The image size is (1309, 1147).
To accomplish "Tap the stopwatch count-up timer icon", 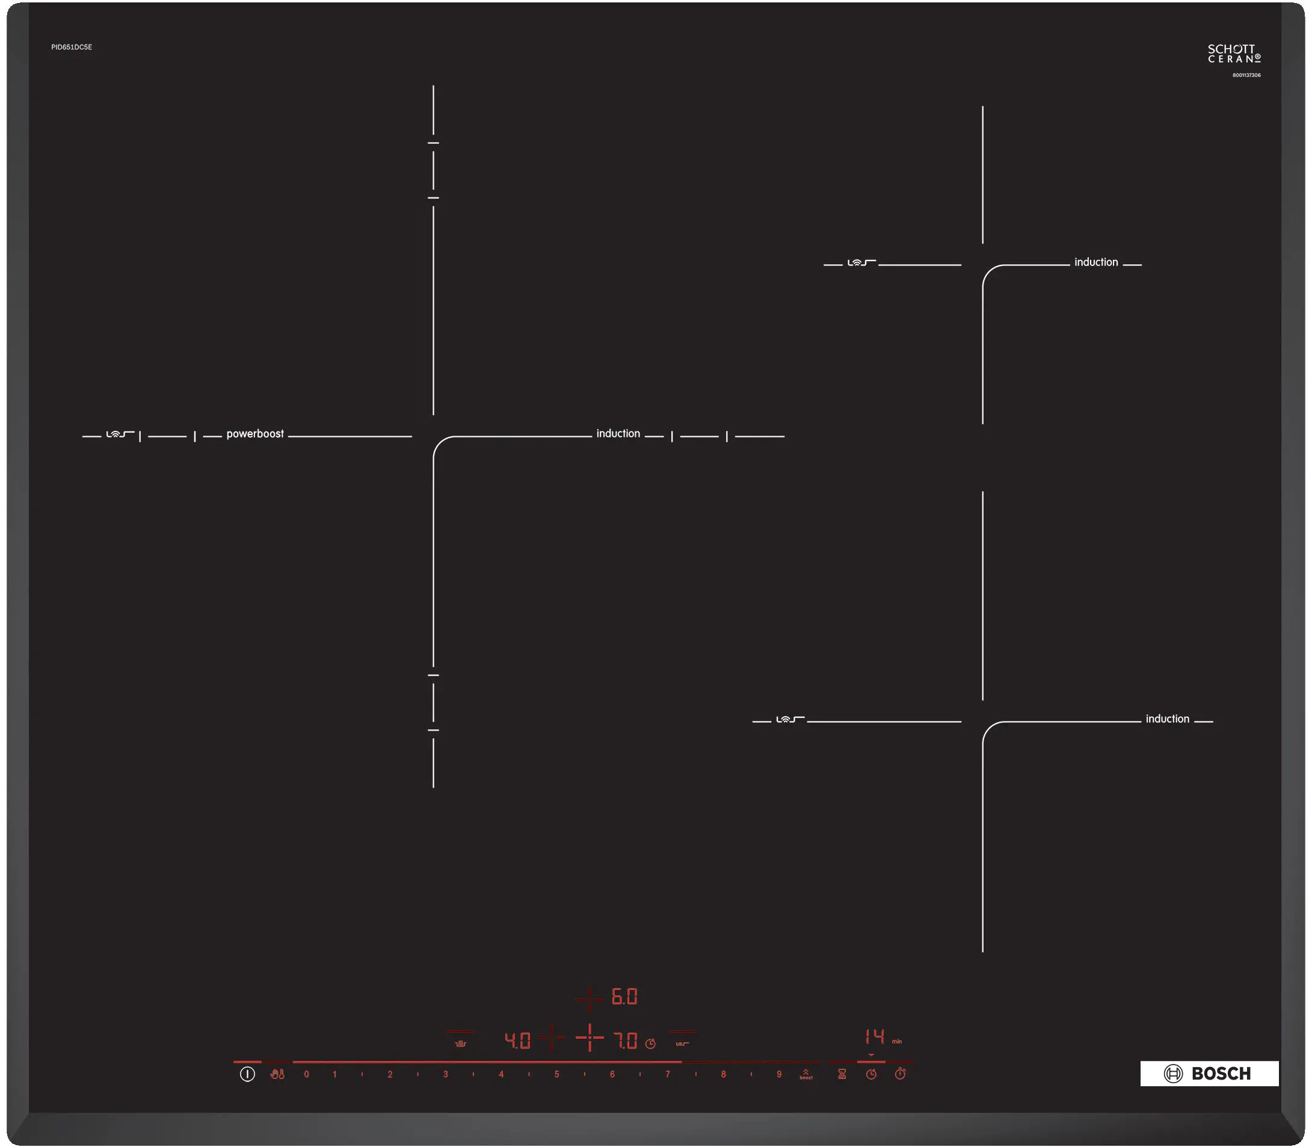I will click(x=899, y=1074).
